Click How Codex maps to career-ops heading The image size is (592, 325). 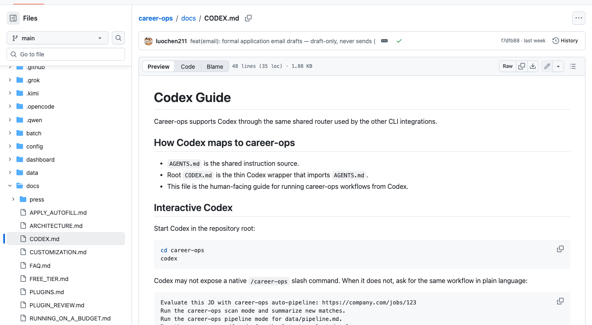click(224, 143)
